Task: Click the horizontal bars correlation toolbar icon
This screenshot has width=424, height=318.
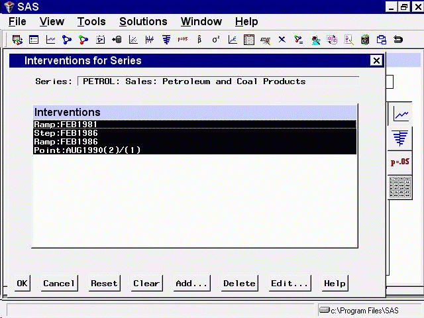Action: tap(166, 40)
